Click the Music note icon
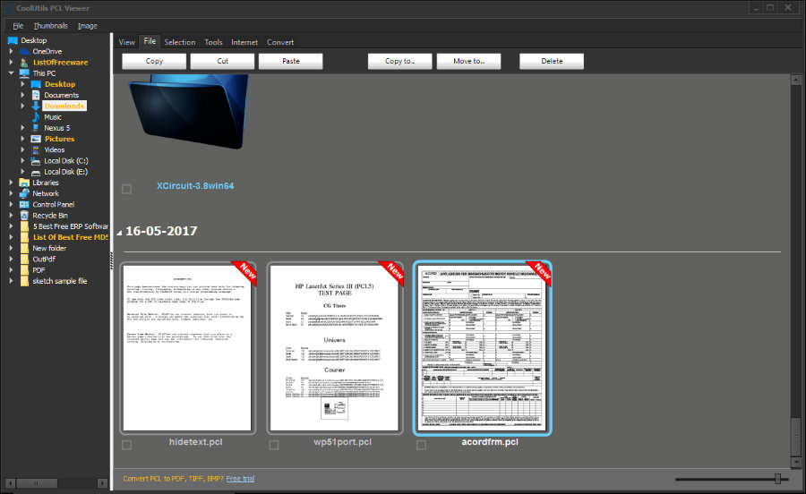The height and width of the screenshot is (494, 806). 36,117
